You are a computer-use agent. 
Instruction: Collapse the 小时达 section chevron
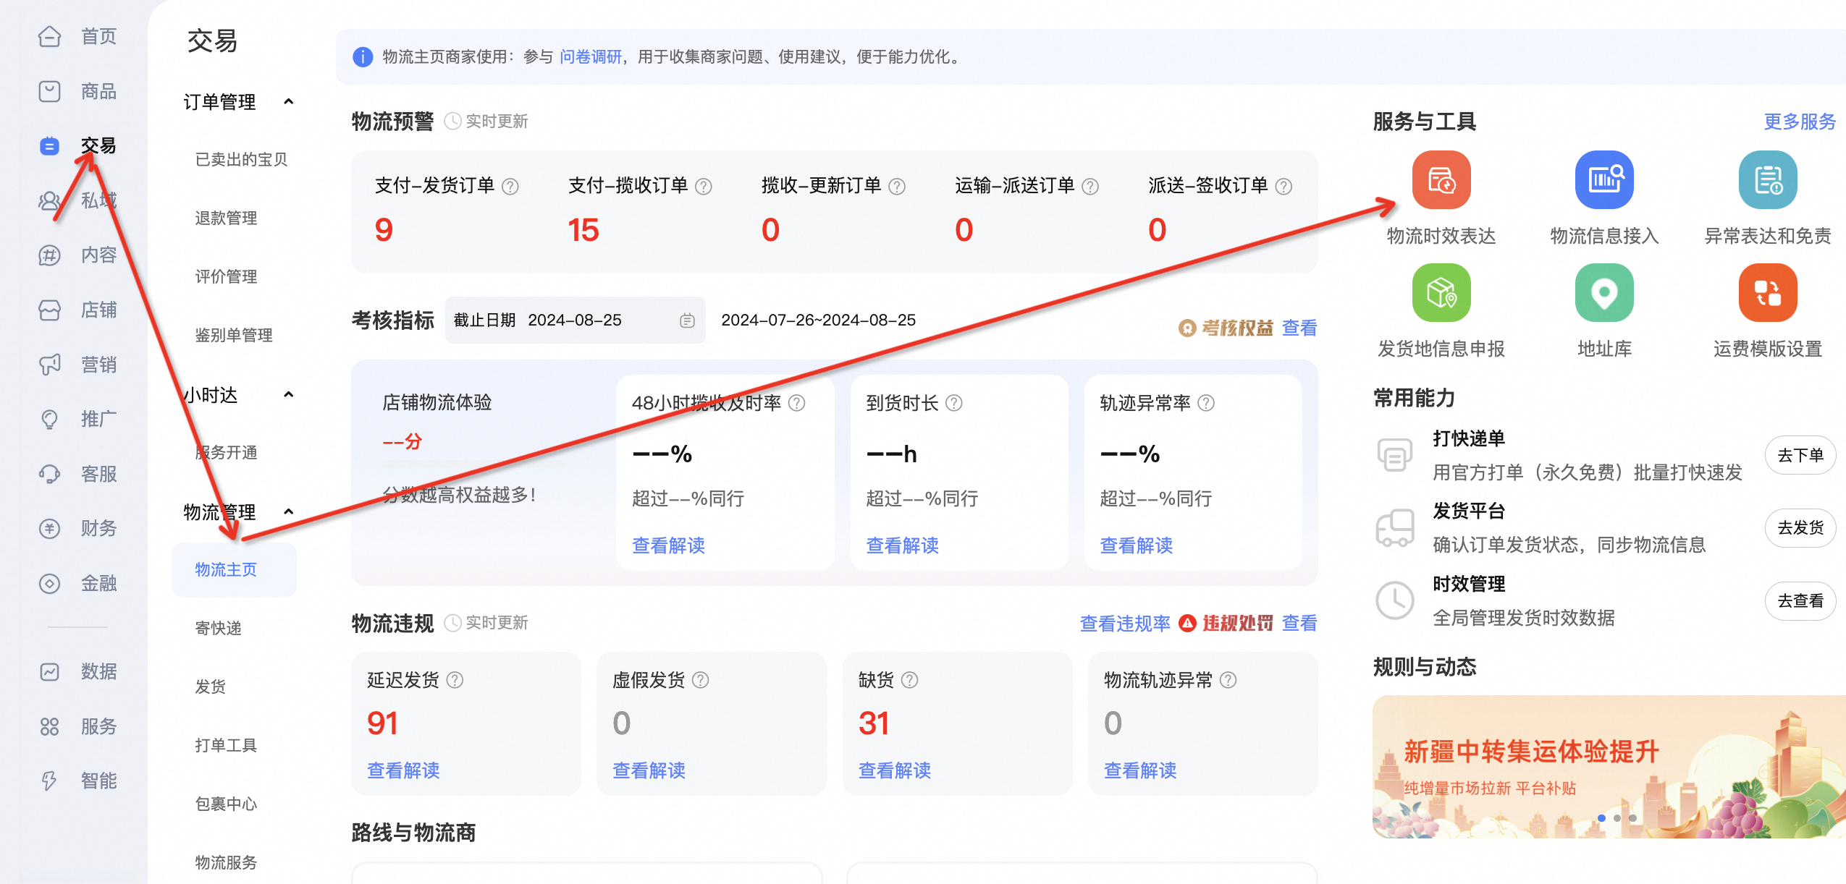pyautogui.click(x=289, y=395)
